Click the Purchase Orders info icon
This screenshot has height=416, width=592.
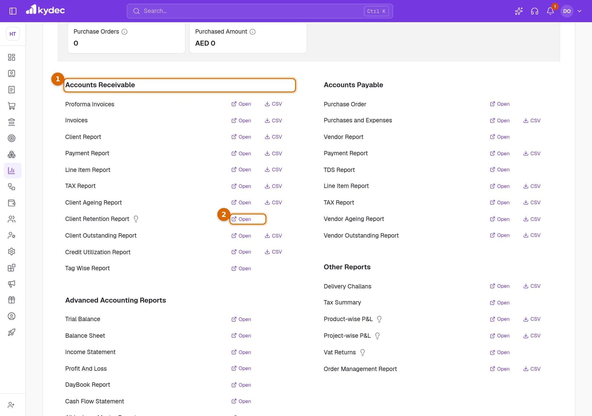(124, 32)
